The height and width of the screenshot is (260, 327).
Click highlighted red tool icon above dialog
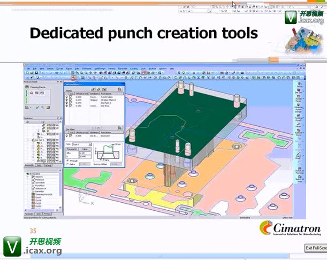pyautogui.click(x=74, y=78)
